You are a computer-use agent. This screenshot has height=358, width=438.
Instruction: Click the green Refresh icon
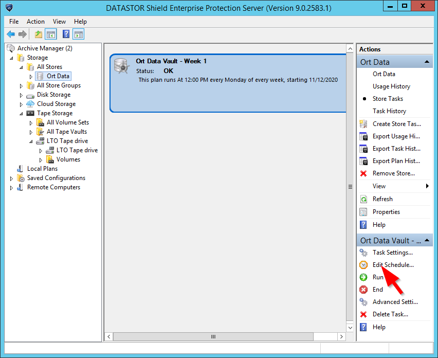[363, 199]
